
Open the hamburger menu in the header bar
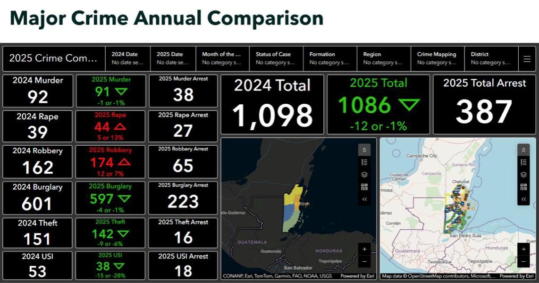[x=527, y=59]
